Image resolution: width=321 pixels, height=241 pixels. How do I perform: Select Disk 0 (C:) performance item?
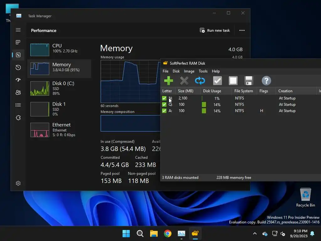(x=59, y=88)
